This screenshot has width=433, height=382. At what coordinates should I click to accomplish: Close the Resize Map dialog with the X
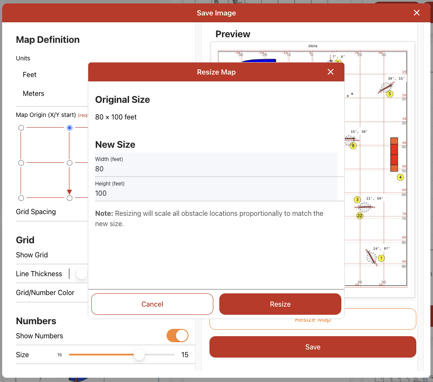(330, 72)
